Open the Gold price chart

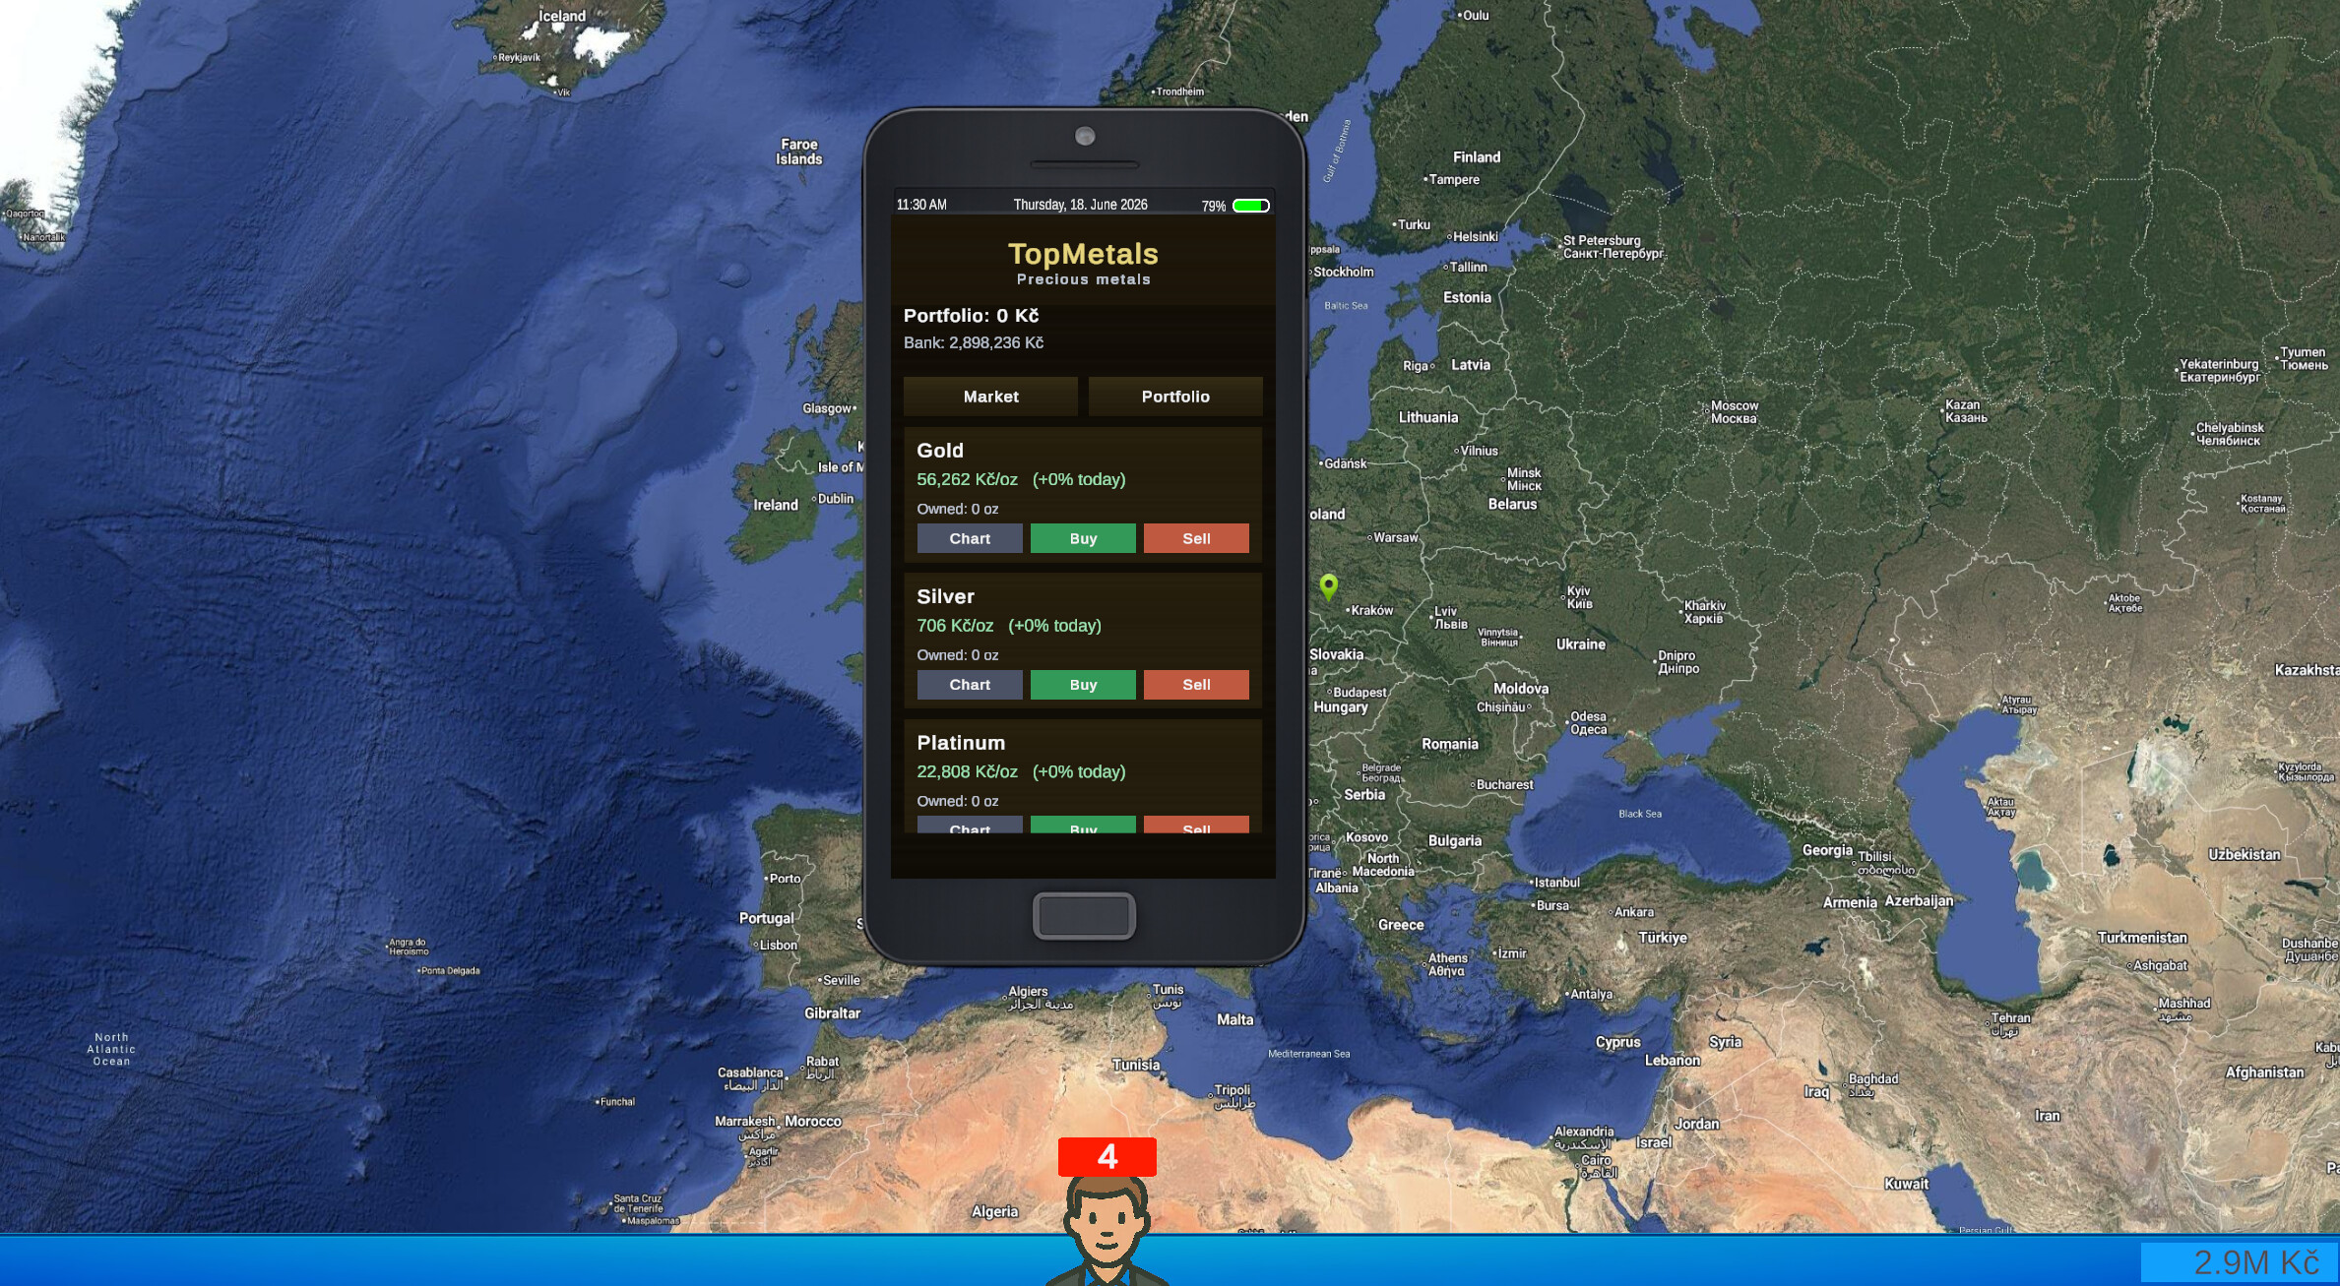coord(970,538)
